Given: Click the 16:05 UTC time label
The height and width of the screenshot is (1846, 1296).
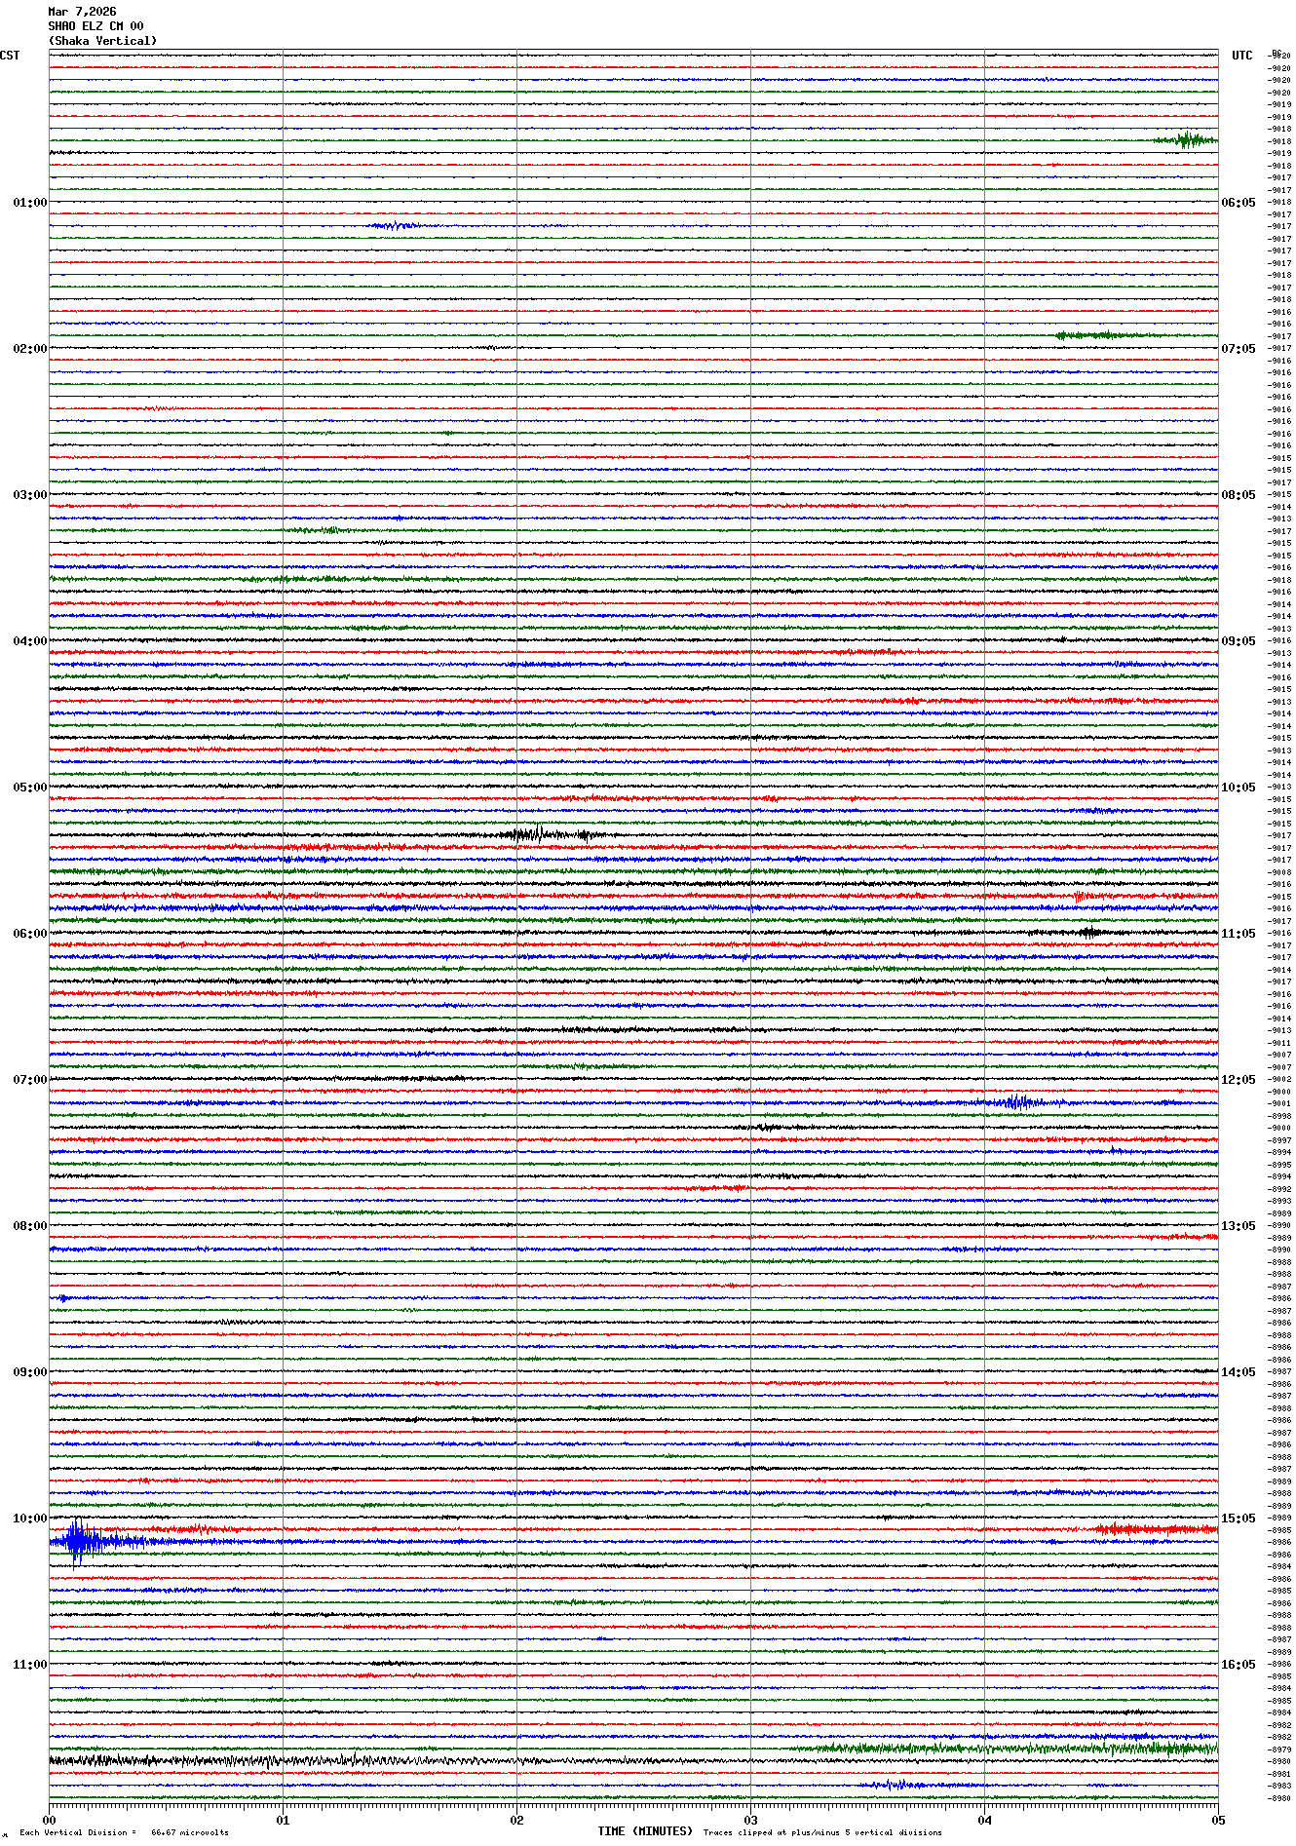Looking at the screenshot, I should click(1239, 1665).
